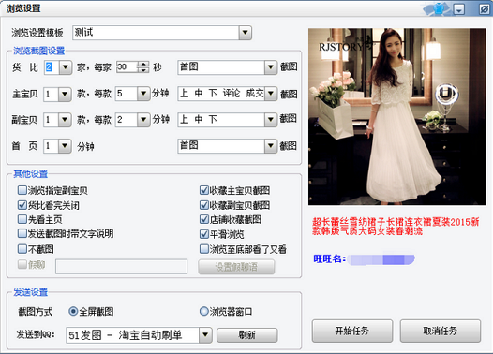Image resolution: width=493 pixels, height=354 pixels.
Task: Expand the 货比 store count dropdown
Action: tap(66, 67)
